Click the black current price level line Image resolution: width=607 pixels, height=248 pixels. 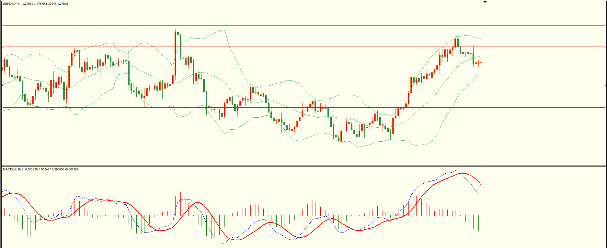(303, 62)
